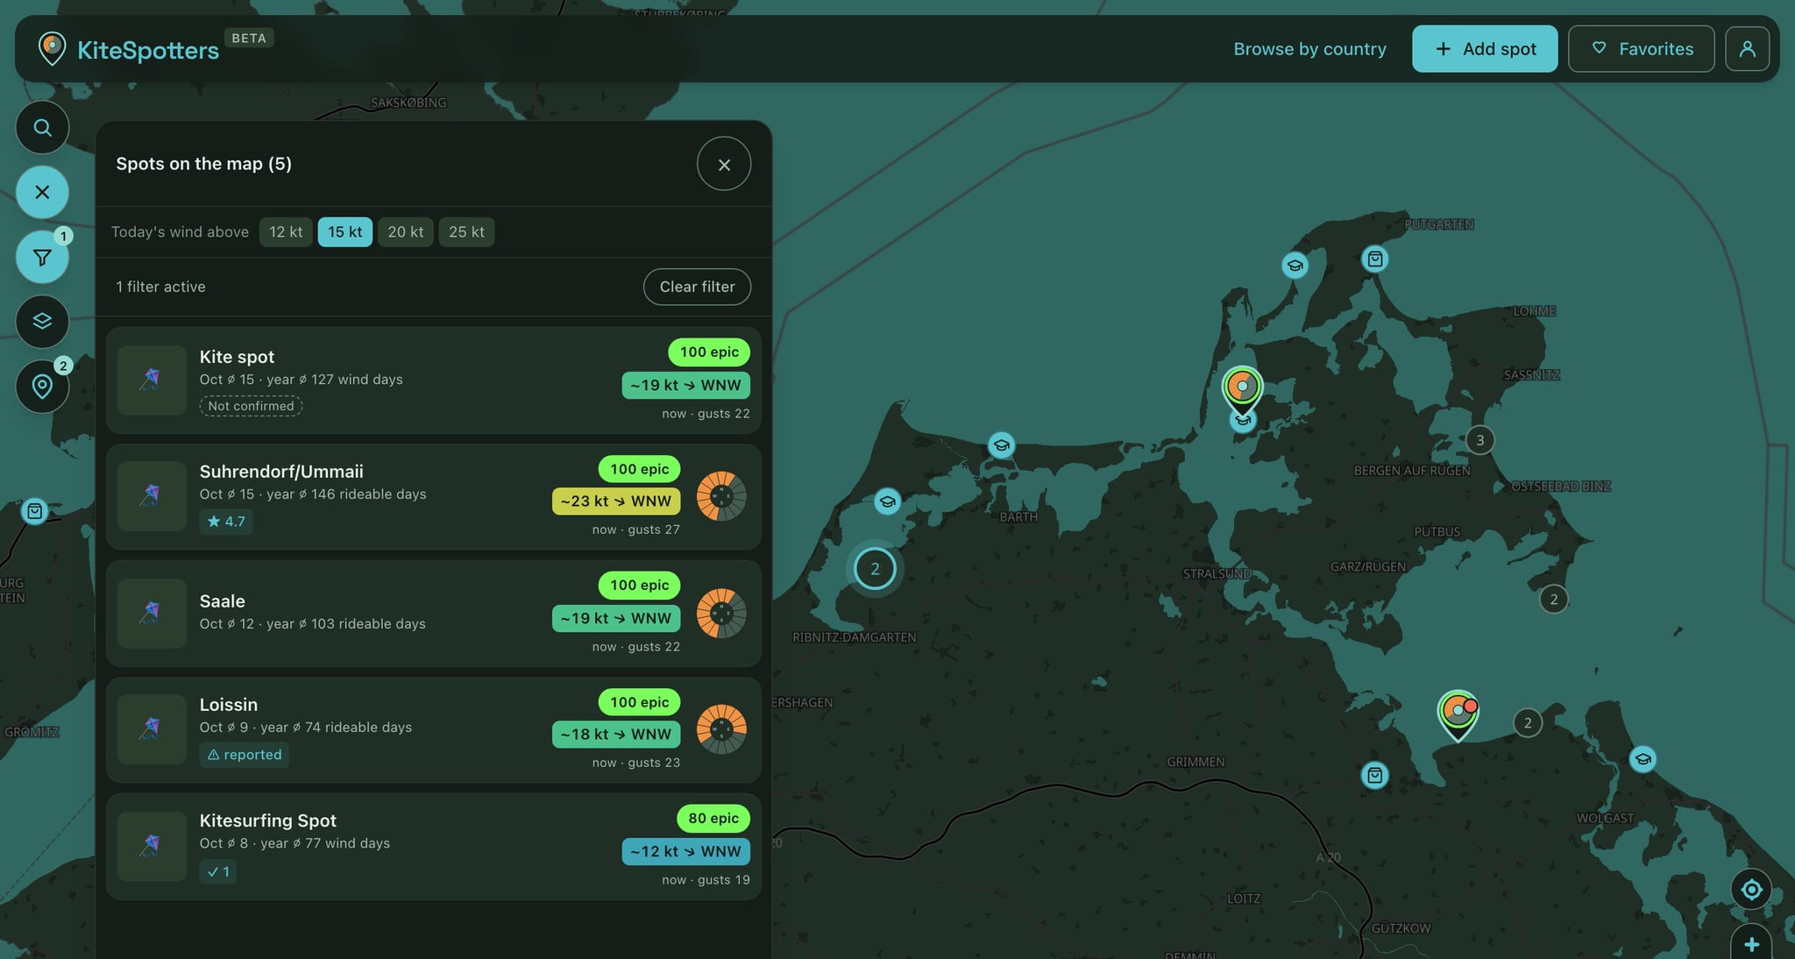
Task: Click the KiteSpotters logo
Action: tap(128, 49)
